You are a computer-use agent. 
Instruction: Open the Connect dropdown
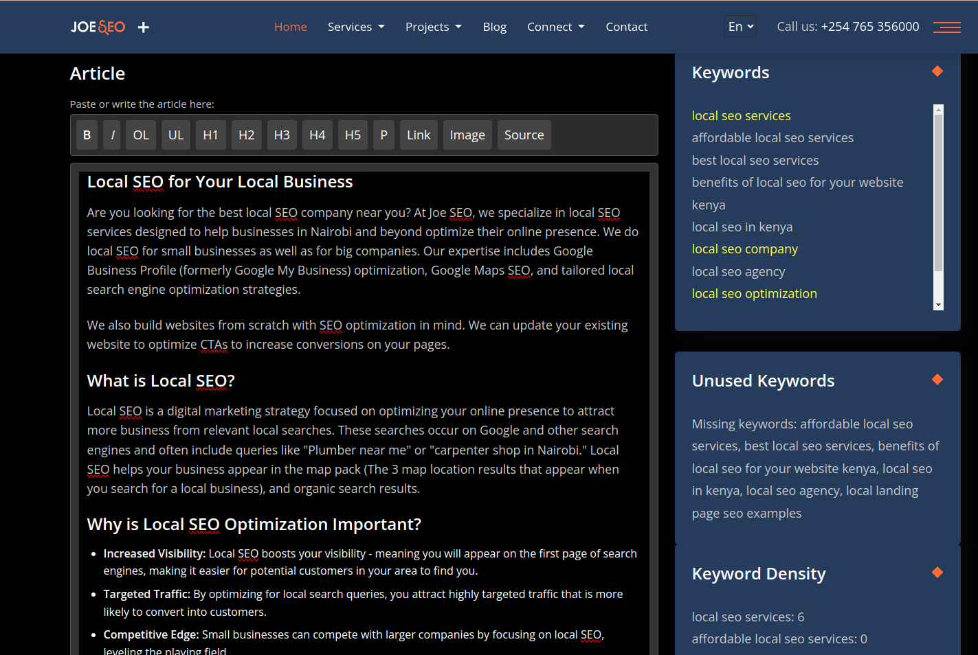[555, 26]
